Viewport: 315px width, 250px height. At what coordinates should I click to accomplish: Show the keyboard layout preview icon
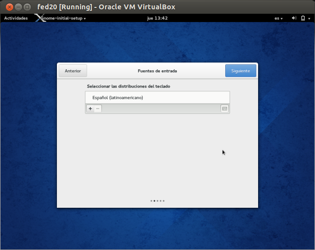coord(225,109)
